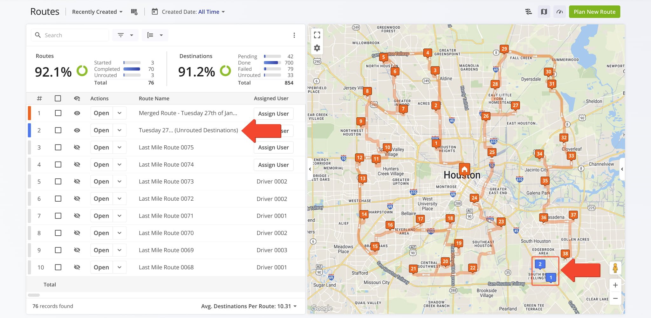Click the Done destinations progress bar

(x=271, y=62)
